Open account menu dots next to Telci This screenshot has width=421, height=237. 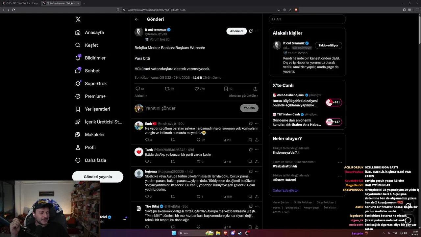click(x=124, y=219)
